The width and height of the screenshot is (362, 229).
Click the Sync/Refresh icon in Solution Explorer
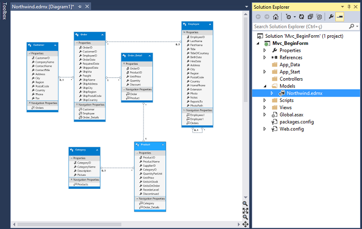(x=301, y=16)
